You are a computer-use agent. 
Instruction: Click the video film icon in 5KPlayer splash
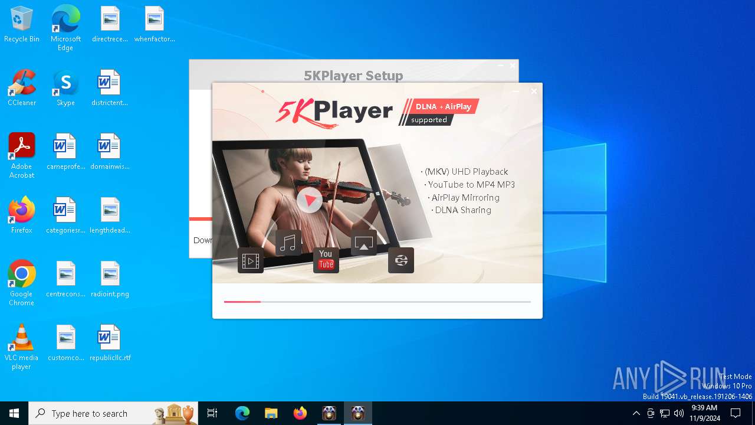[251, 260]
